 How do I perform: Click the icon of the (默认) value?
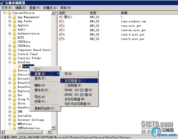click(x=60, y=17)
